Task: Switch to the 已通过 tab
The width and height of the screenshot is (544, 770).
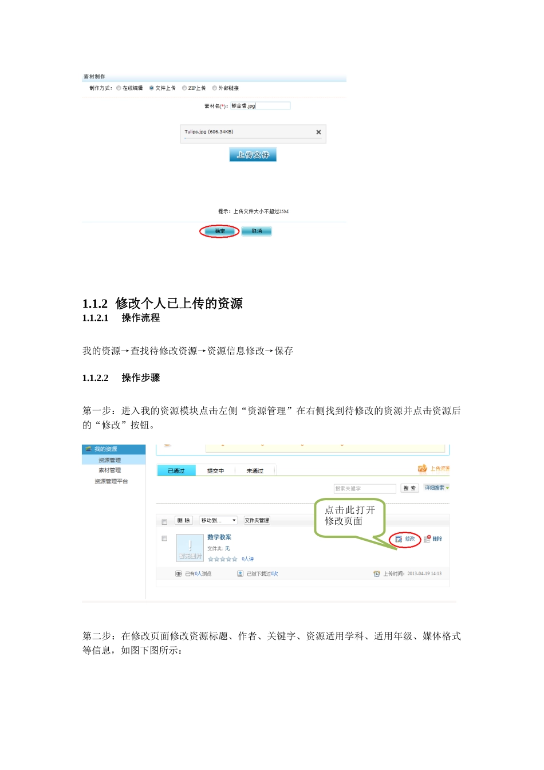Action: (176, 471)
